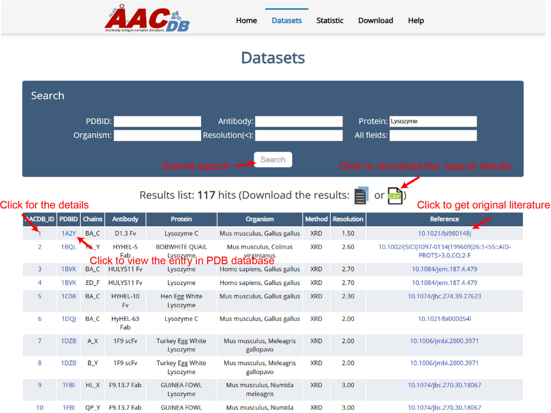Open PDB entry 1DQJ
Screen dimensions: 551x413
coord(68,318)
